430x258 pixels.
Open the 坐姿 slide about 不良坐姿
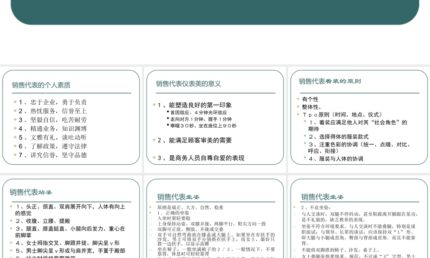coord(359,217)
